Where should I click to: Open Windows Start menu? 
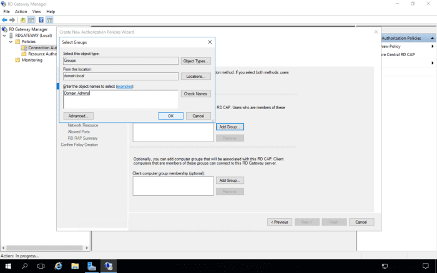tap(8, 266)
